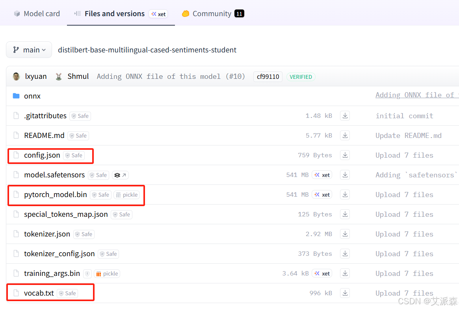Click the Safe badge on special_tokens_map.json
The height and width of the screenshot is (309, 459).
pos(122,214)
